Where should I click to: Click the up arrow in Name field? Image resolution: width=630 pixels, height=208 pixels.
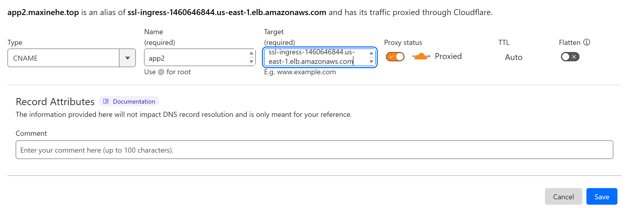pyautogui.click(x=251, y=53)
